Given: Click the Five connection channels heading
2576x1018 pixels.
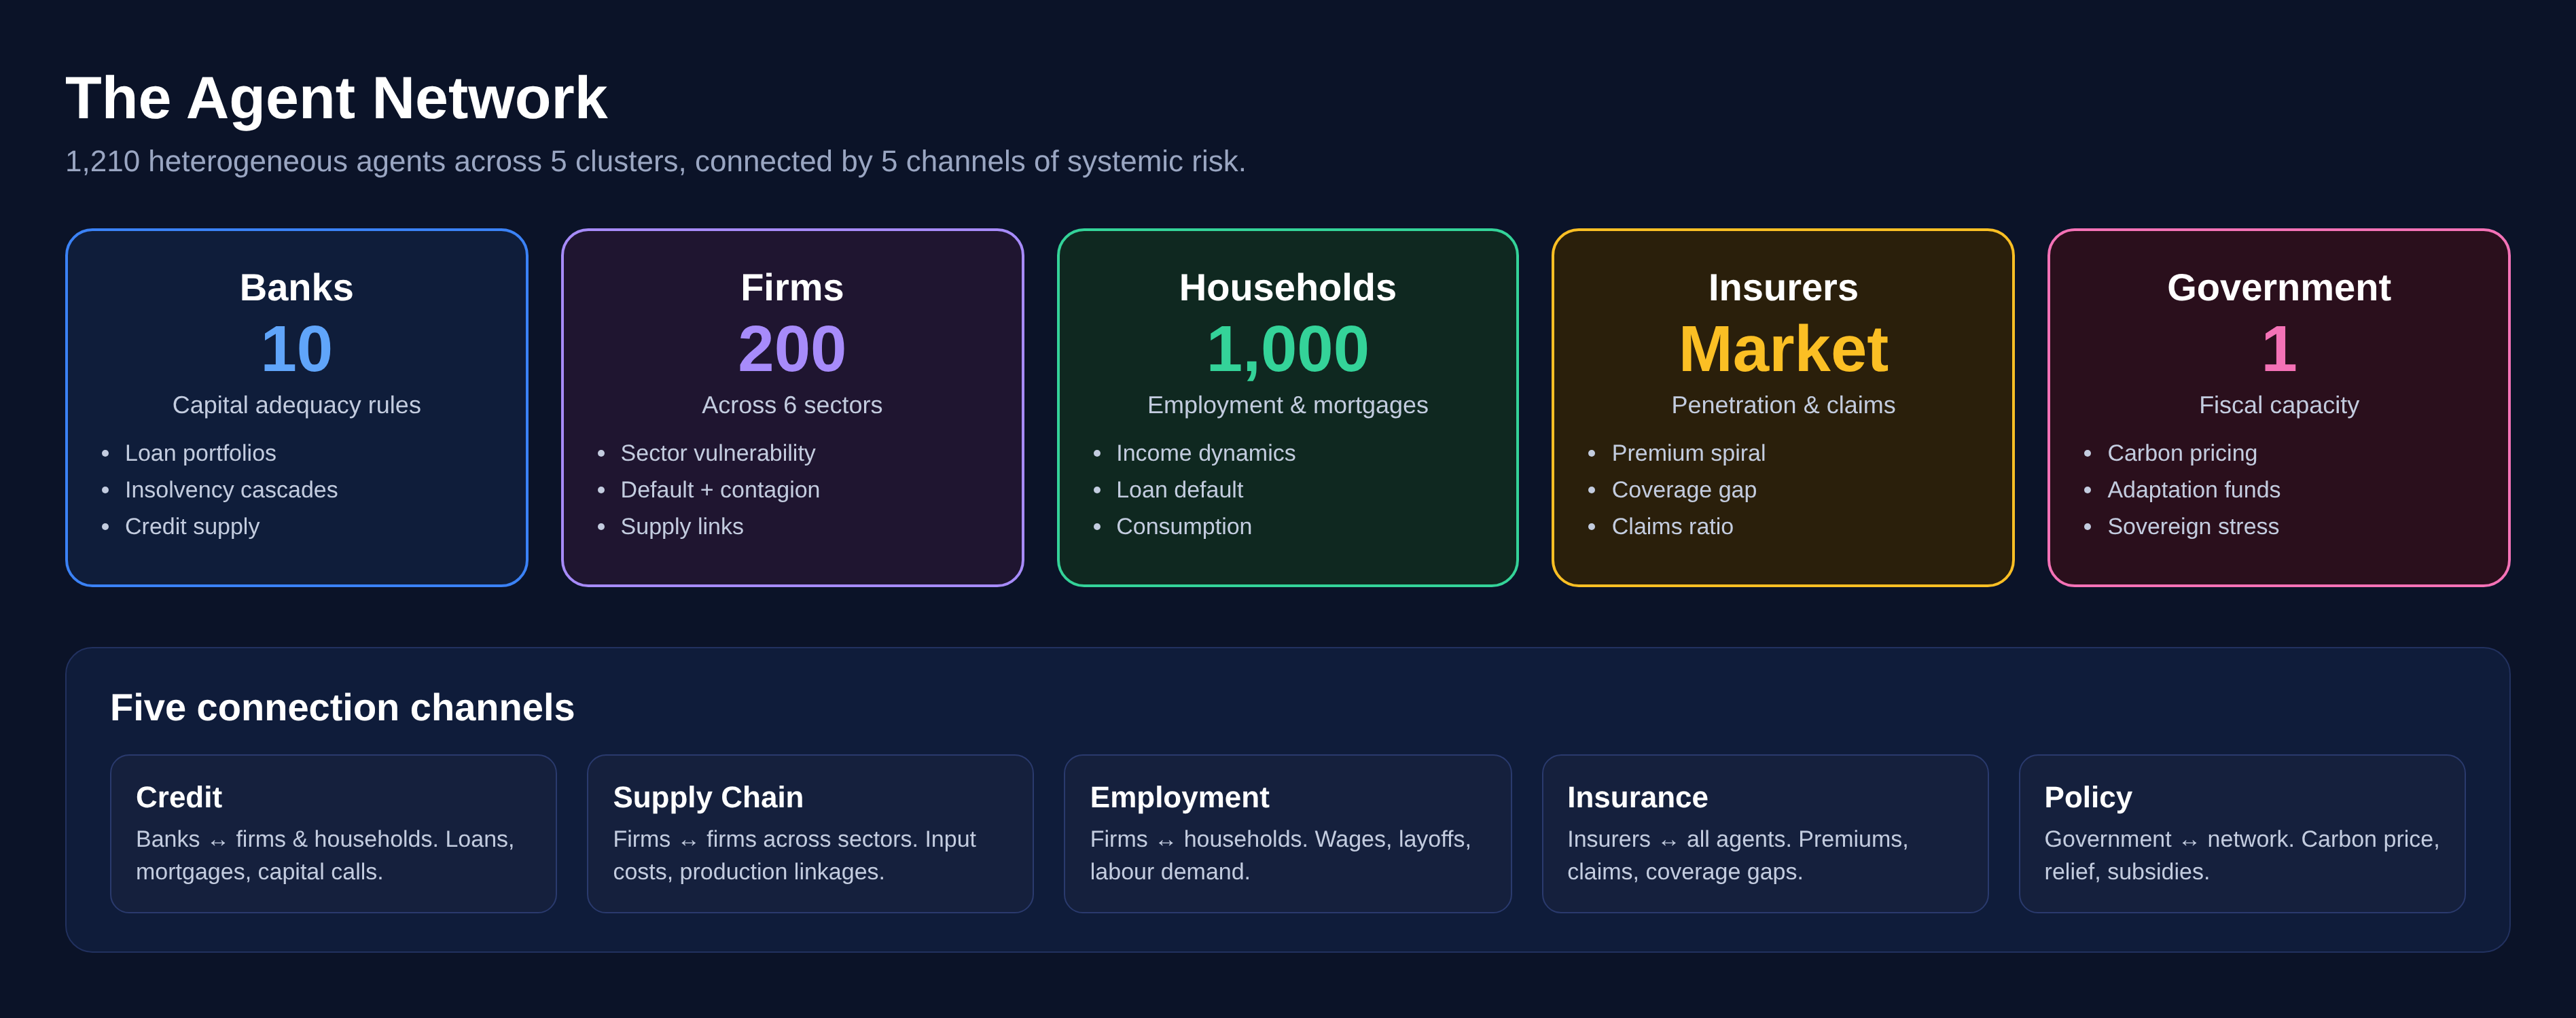Looking at the screenshot, I should point(342,708).
